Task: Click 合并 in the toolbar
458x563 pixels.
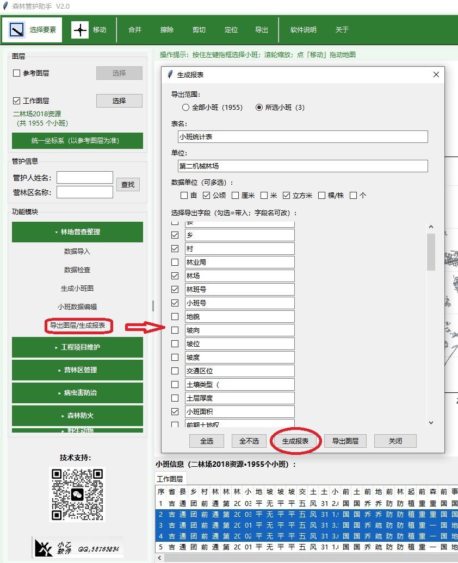Action: tap(135, 30)
